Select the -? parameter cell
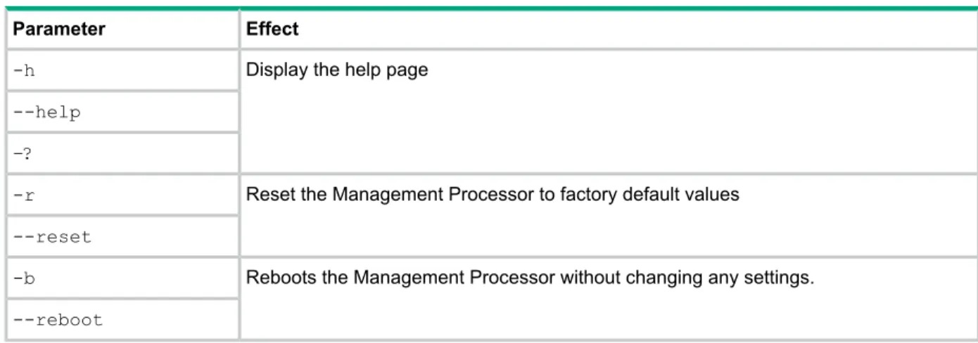The width and height of the screenshot is (978, 343). 122,153
